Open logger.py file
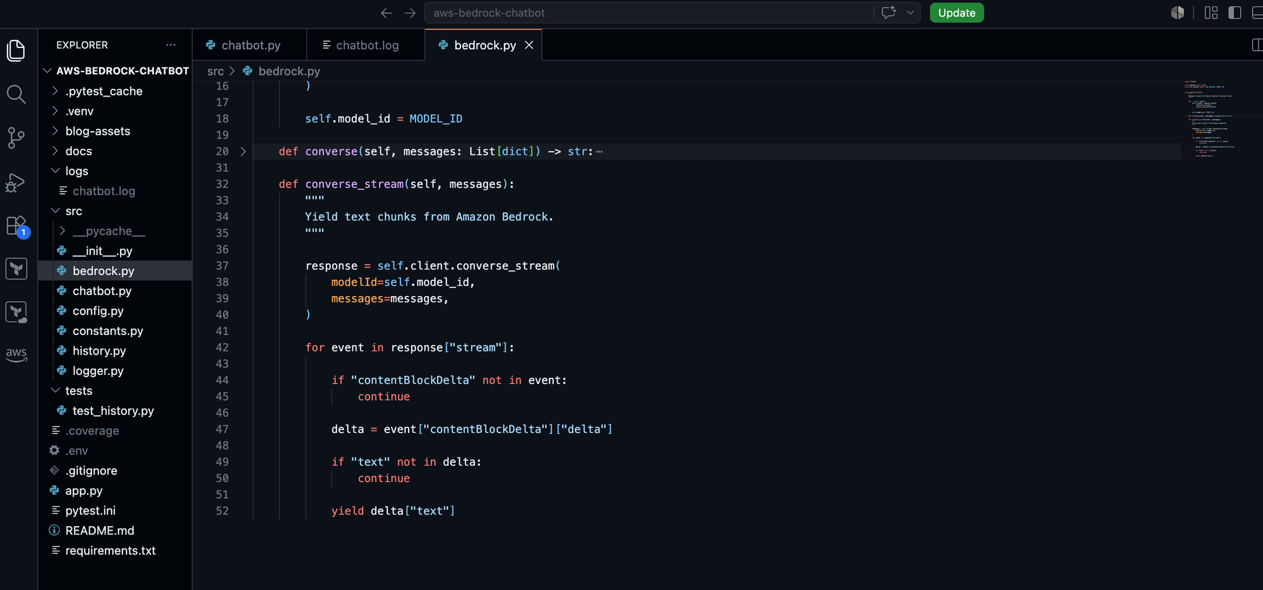The width and height of the screenshot is (1263, 590). (115, 371)
